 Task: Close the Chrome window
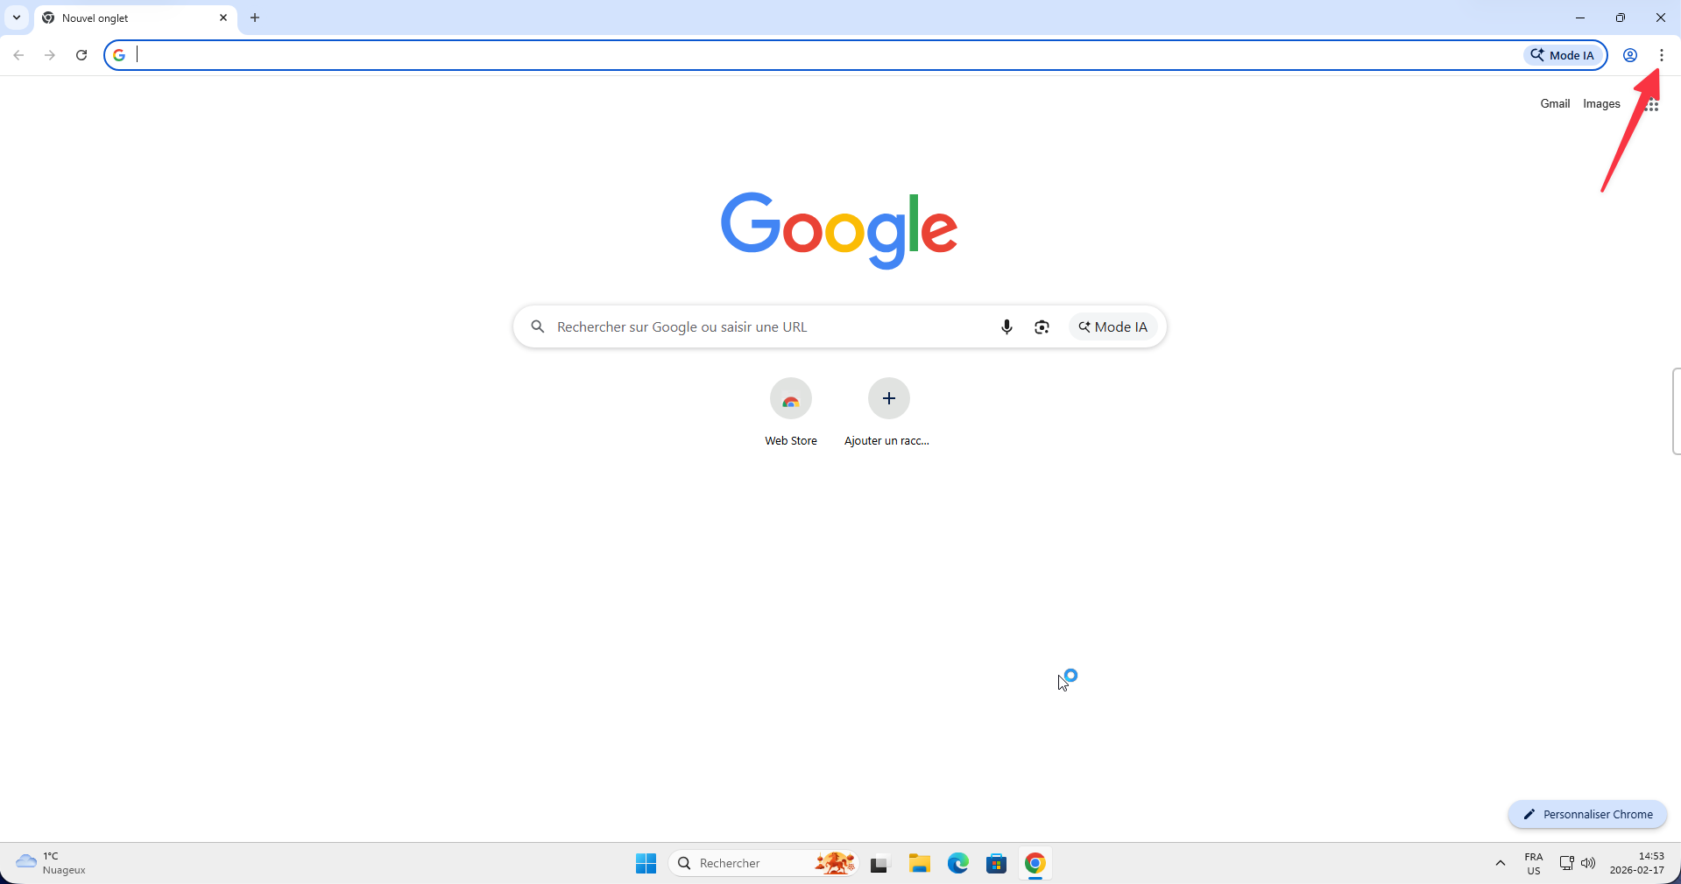tap(1660, 18)
